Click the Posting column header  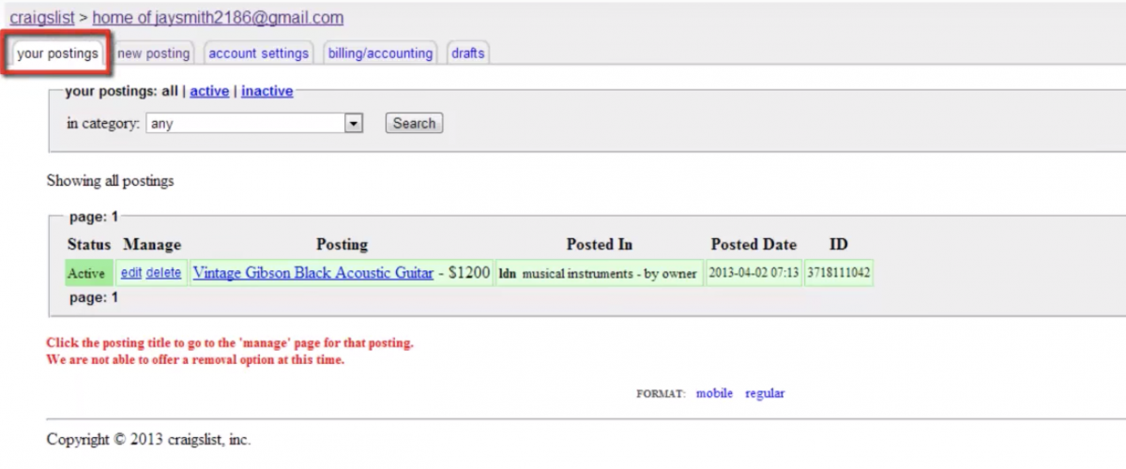pos(342,244)
